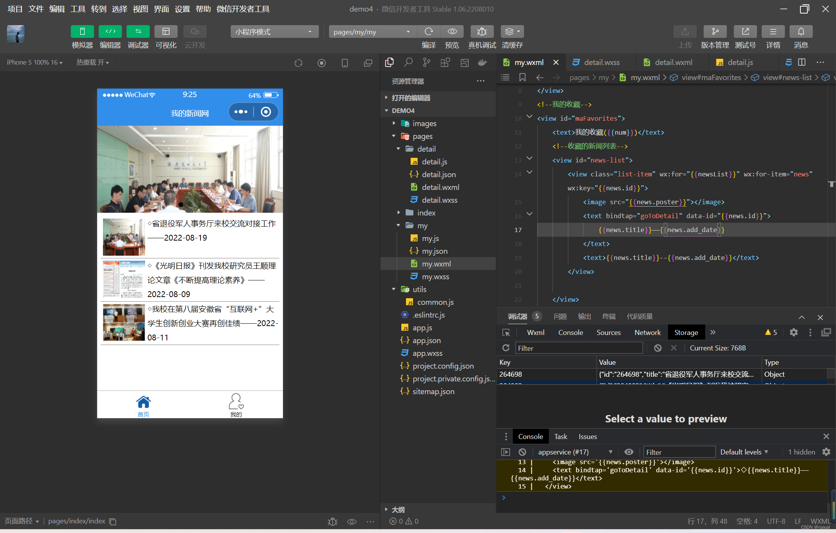Switch to the Network tab in DevTools
836x533 pixels.
[x=647, y=333]
